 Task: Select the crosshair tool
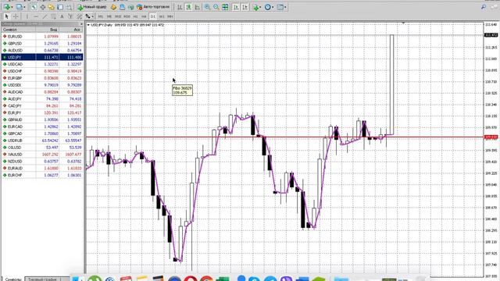[16, 16]
